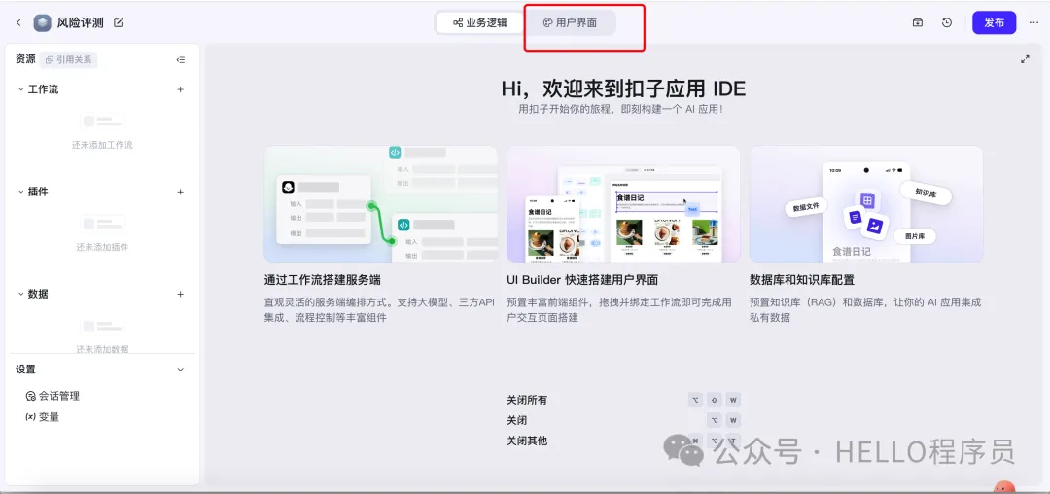Open the 引用关系 view
This screenshot has height=494, width=1050.
pyautogui.click(x=68, y=59)
